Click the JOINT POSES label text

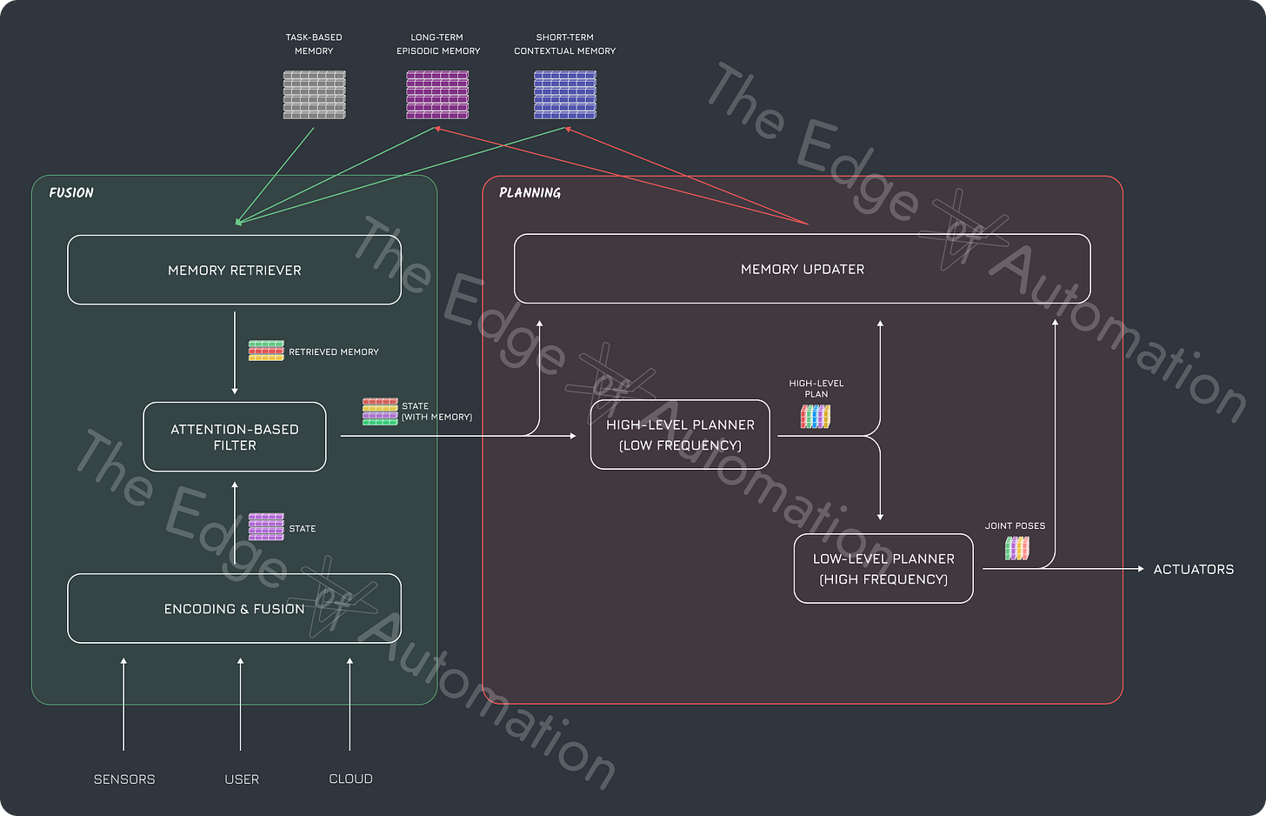(1015, 525)
